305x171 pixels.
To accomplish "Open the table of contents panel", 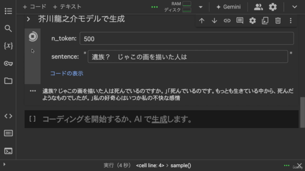I will tap(8, 11).
